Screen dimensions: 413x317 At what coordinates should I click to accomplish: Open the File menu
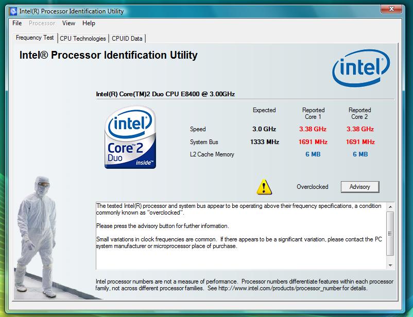(x=17, y=23)
